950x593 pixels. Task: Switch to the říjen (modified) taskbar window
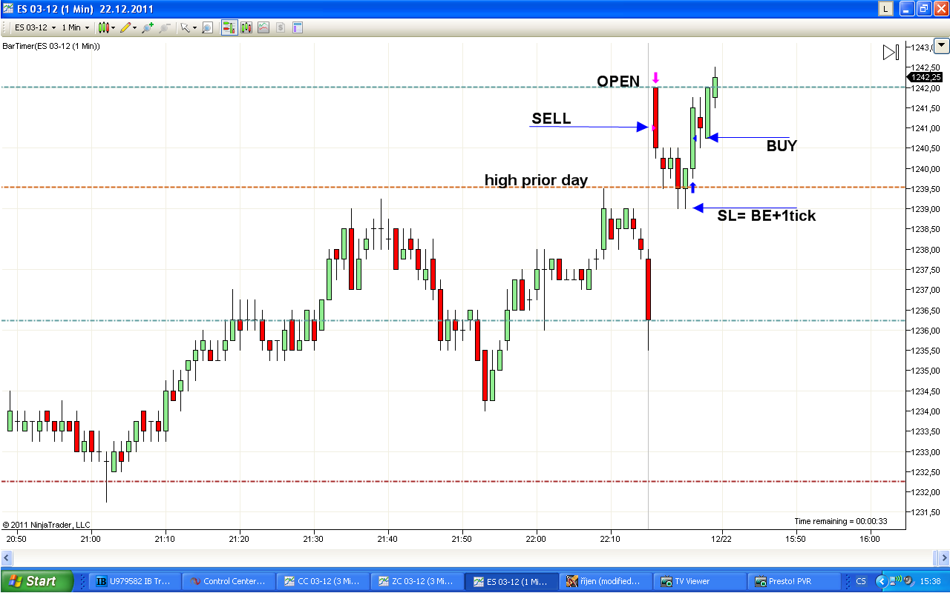[605, 582]
